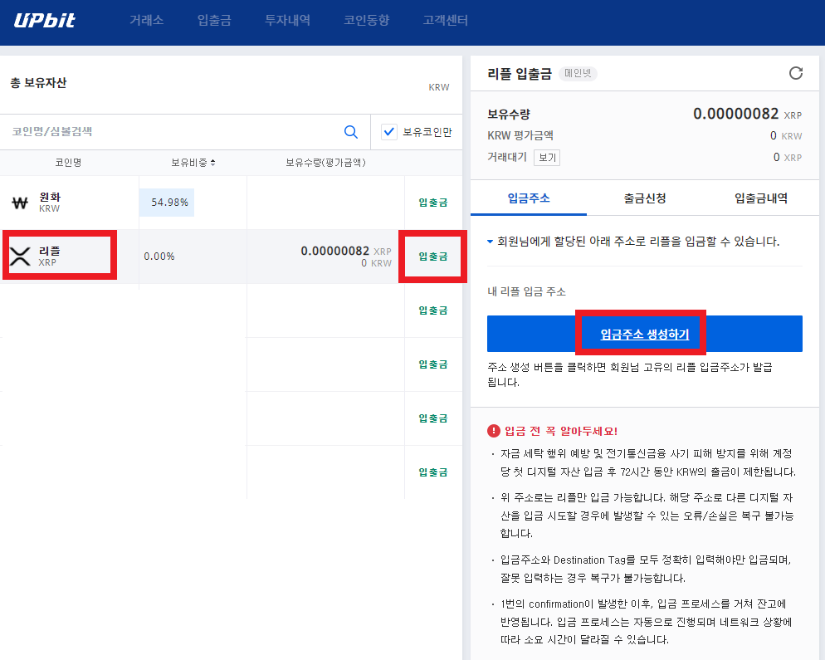Switch to the 출금신청 tab
This screenshot has width=825, height=660.
645,198
